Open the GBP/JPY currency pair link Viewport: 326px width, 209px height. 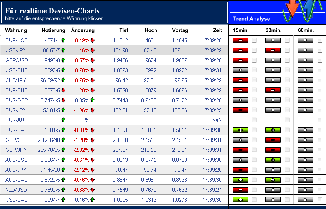coord(16,150)
